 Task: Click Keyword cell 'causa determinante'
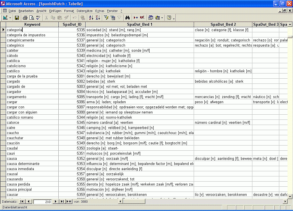coord(32,164)
